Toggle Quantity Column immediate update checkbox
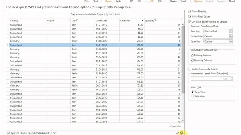 point(192,60)
